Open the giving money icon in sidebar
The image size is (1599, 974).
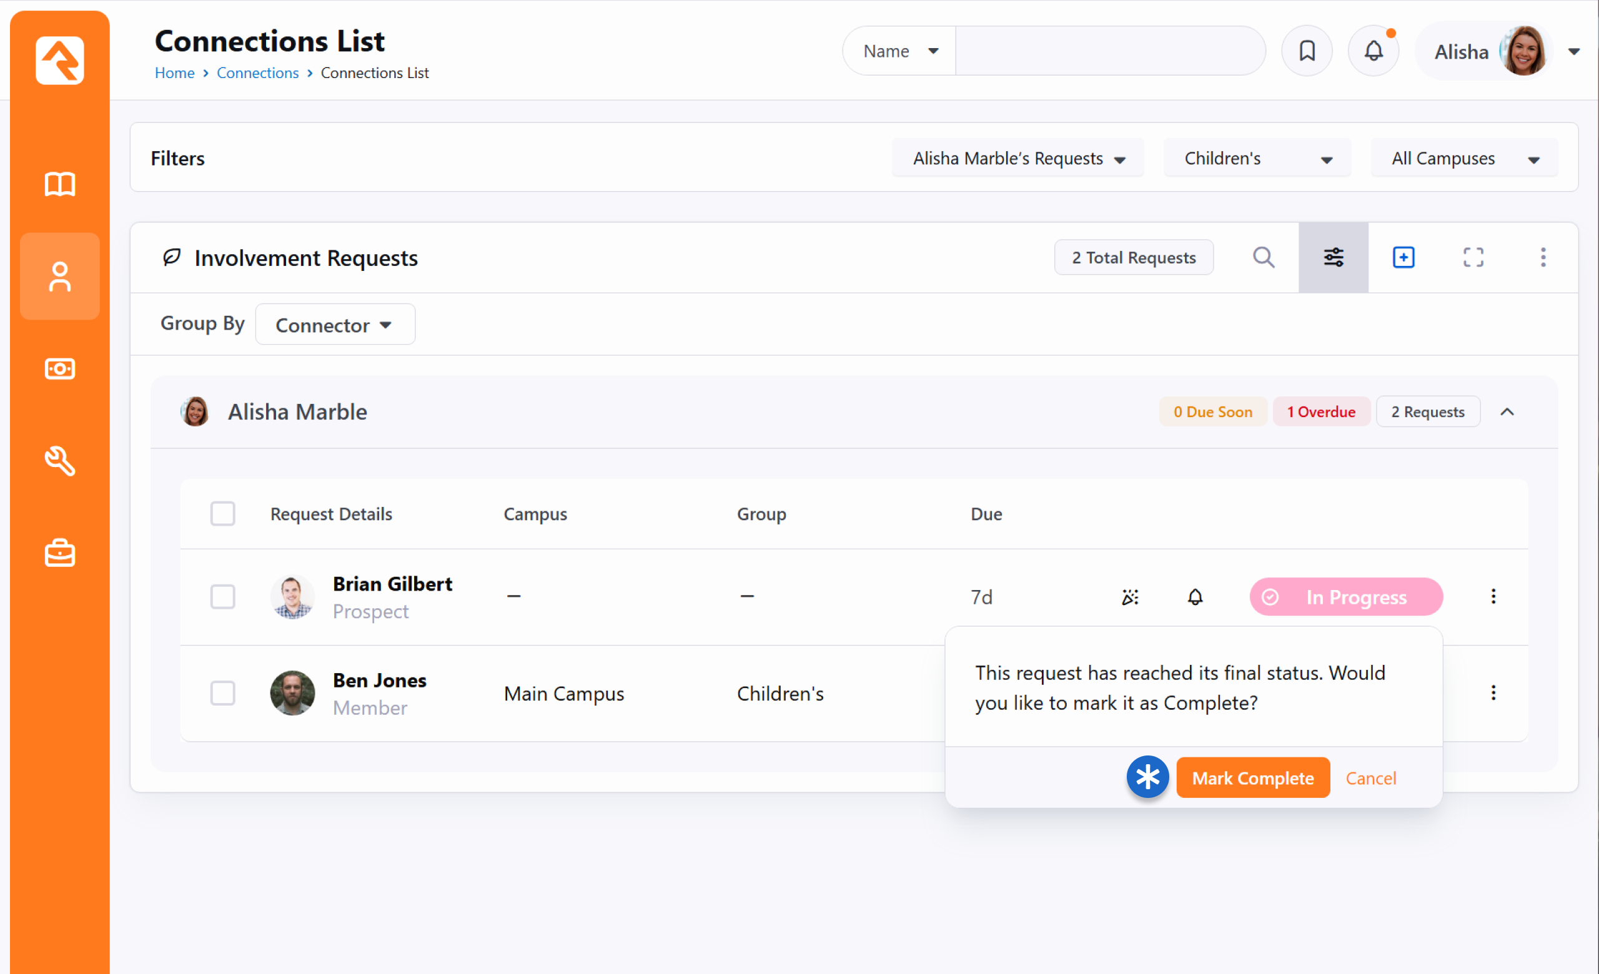pyautogui.click(x=60, y=369)
